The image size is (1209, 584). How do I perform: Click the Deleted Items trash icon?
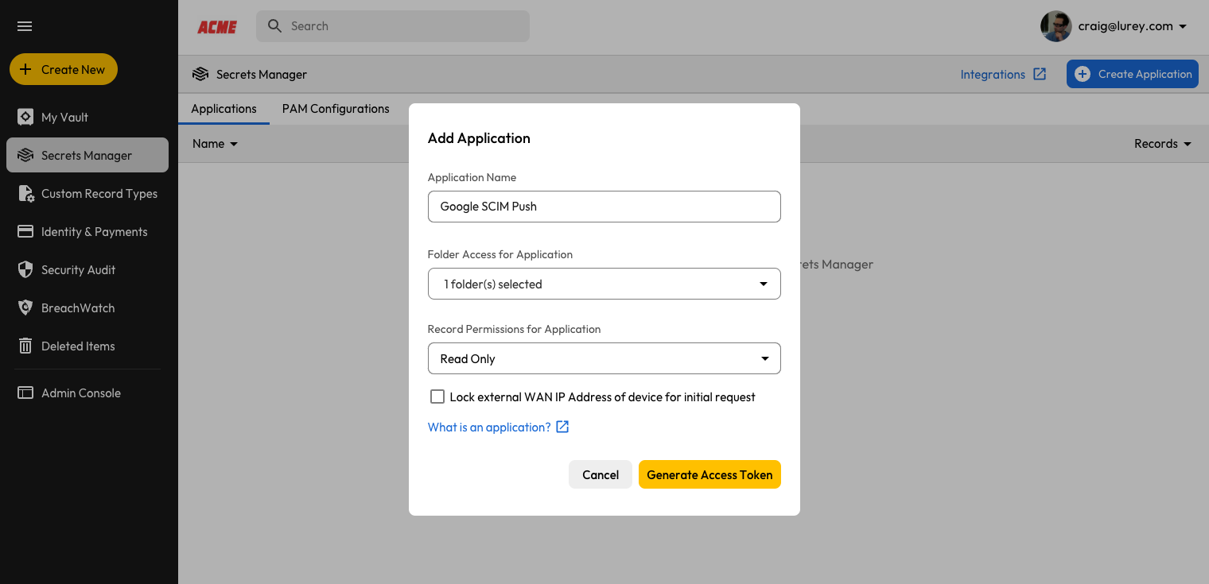tap(25, 346)
